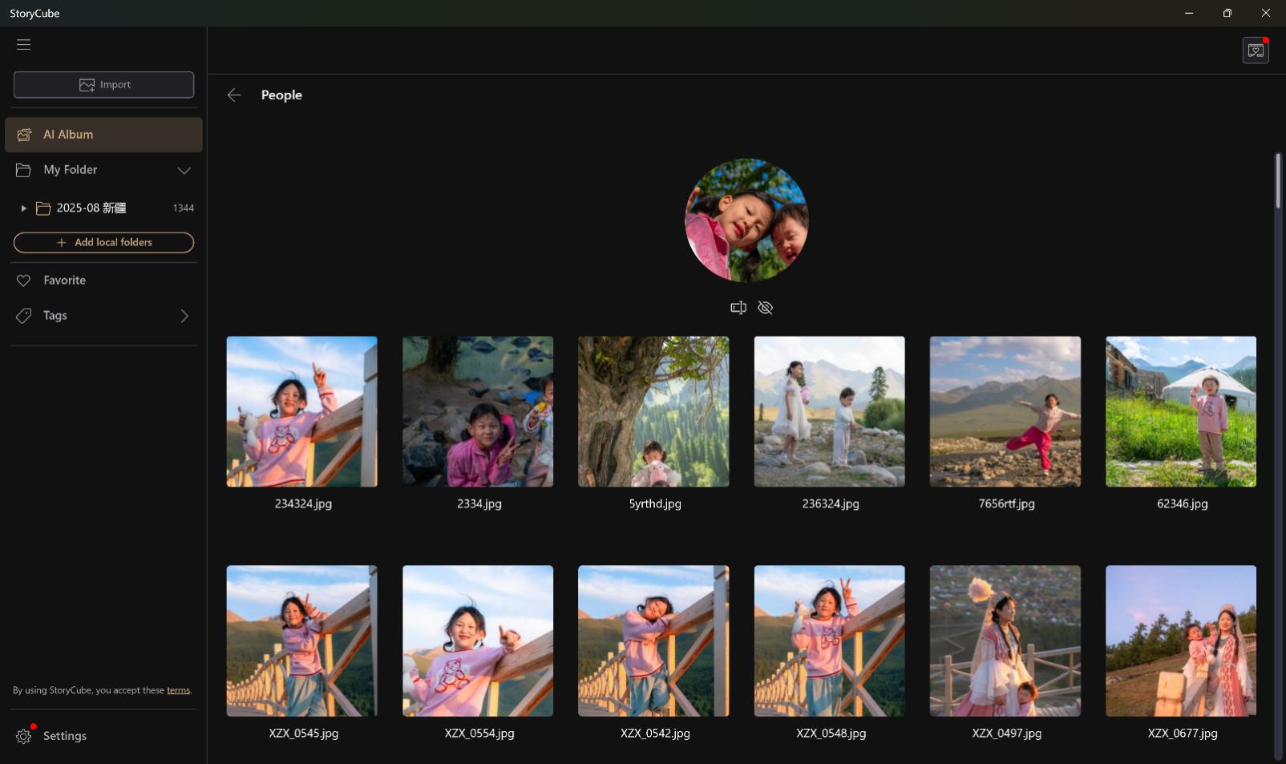Expand the Tags section arrow

184,316
